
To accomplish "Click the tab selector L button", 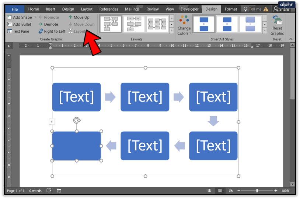I will click(9, 46).
